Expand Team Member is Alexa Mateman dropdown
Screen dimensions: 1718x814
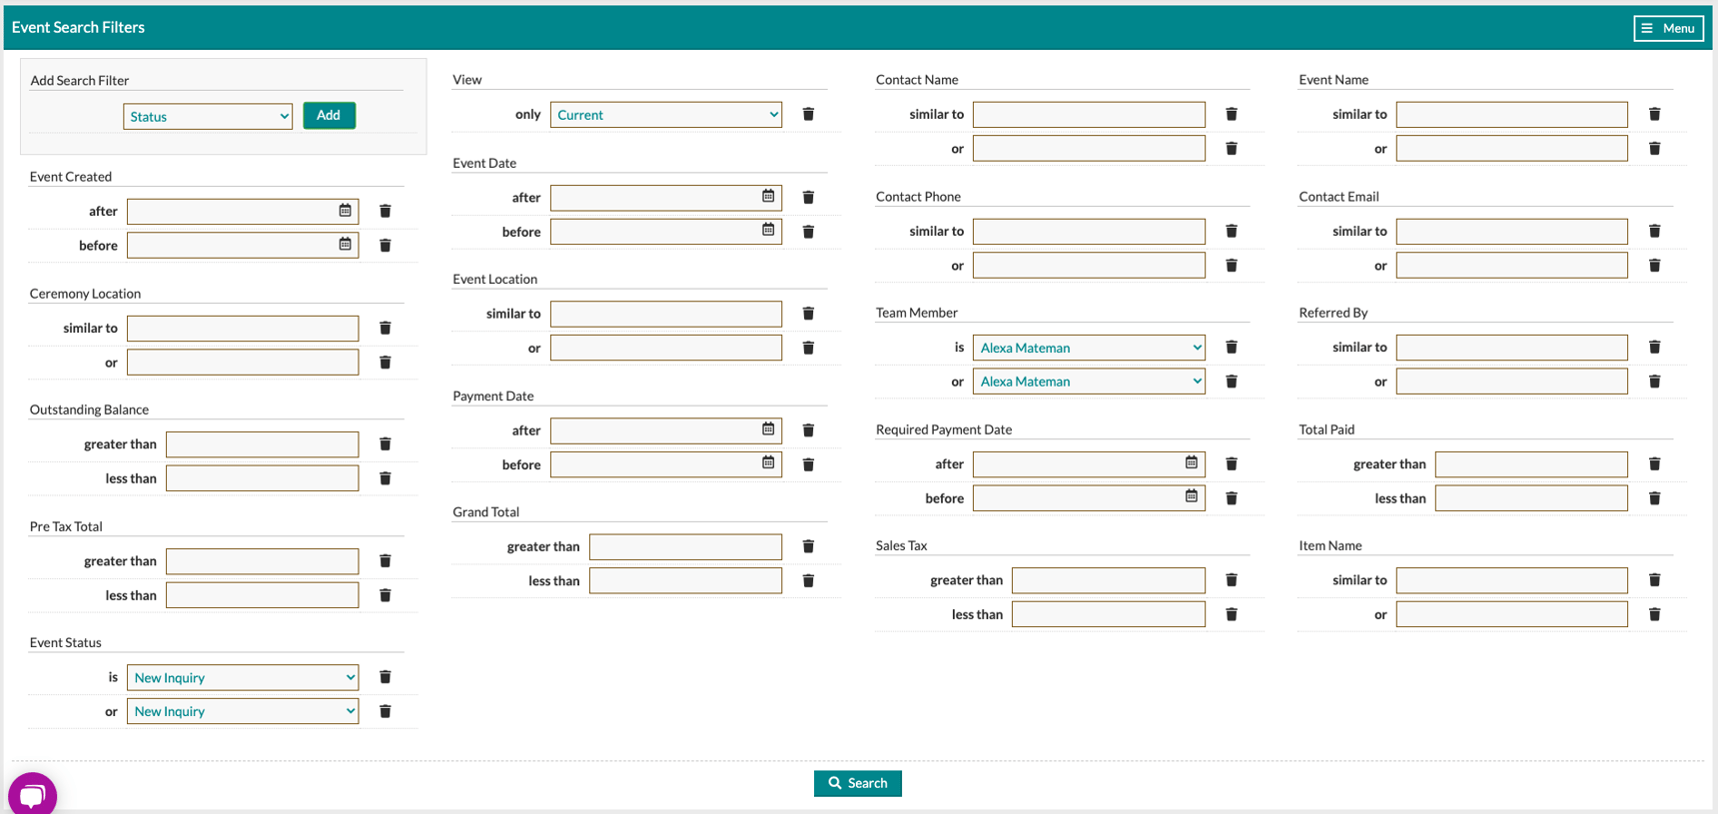coord(1089,348)
